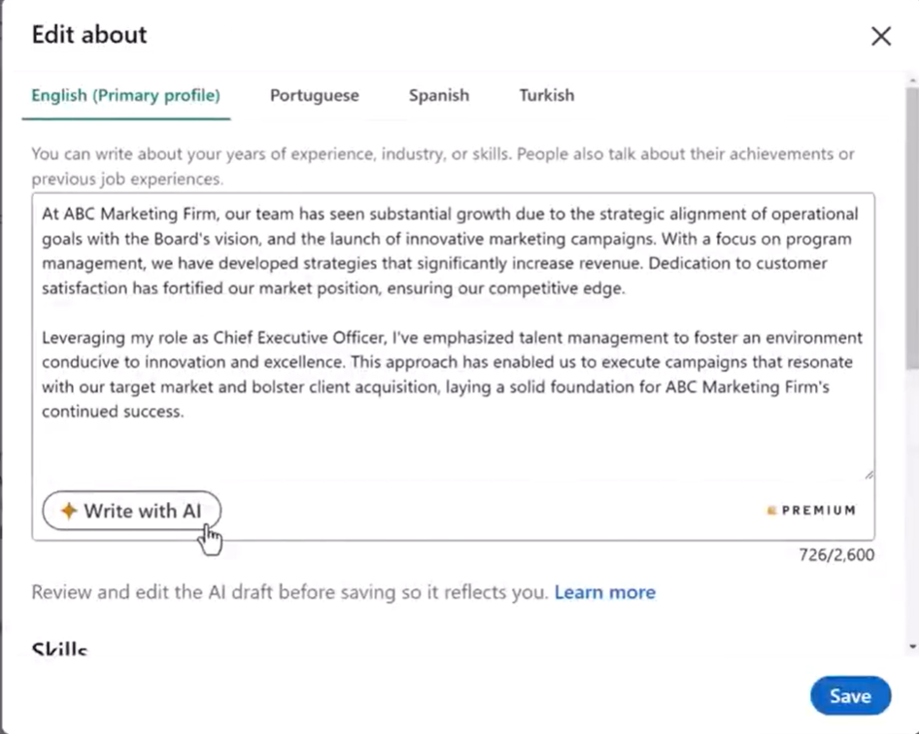The height and width of the screenshot is (734, 919).
Task: Close the Edit about dialog
Action: coord(880,36)
